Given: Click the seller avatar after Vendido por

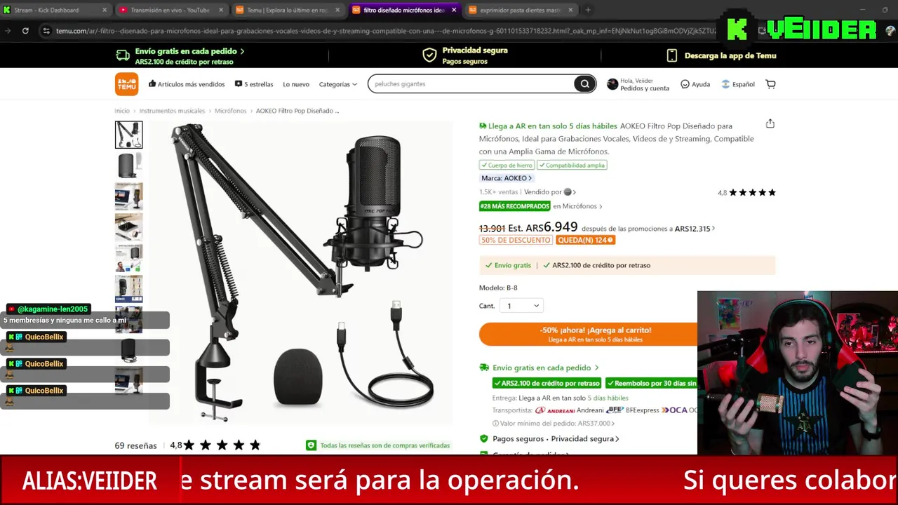Looking at the screenshot, I should coord(568,192).
